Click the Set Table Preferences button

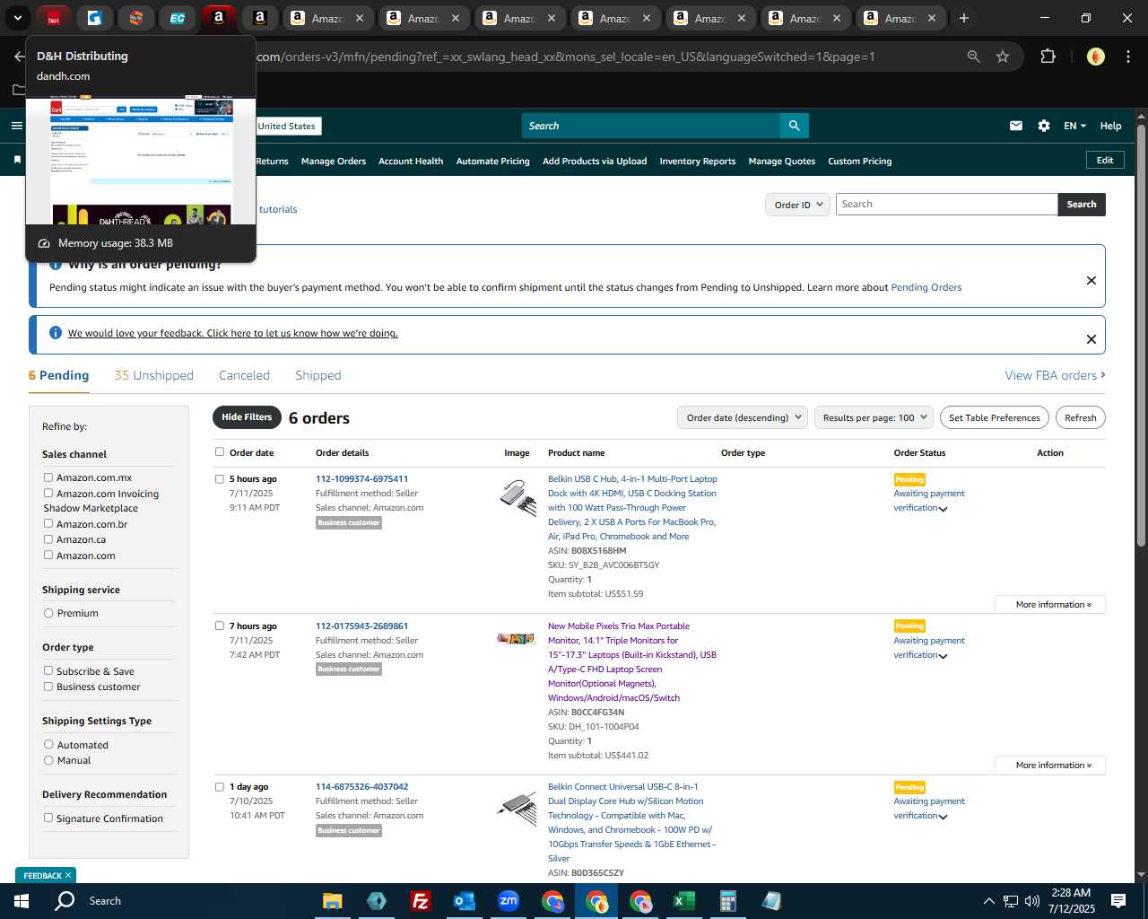(x=995, y=417)
